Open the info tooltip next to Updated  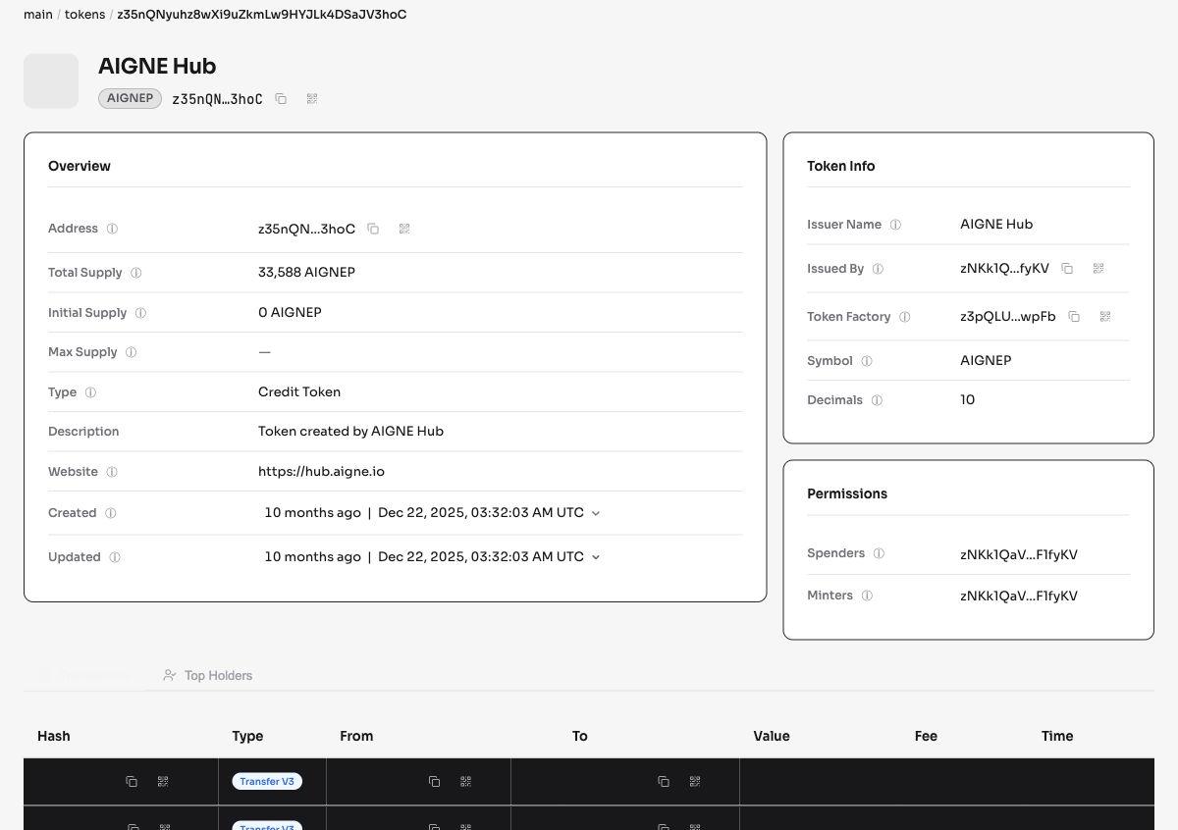pyautogui.click(x=115, y=557)
